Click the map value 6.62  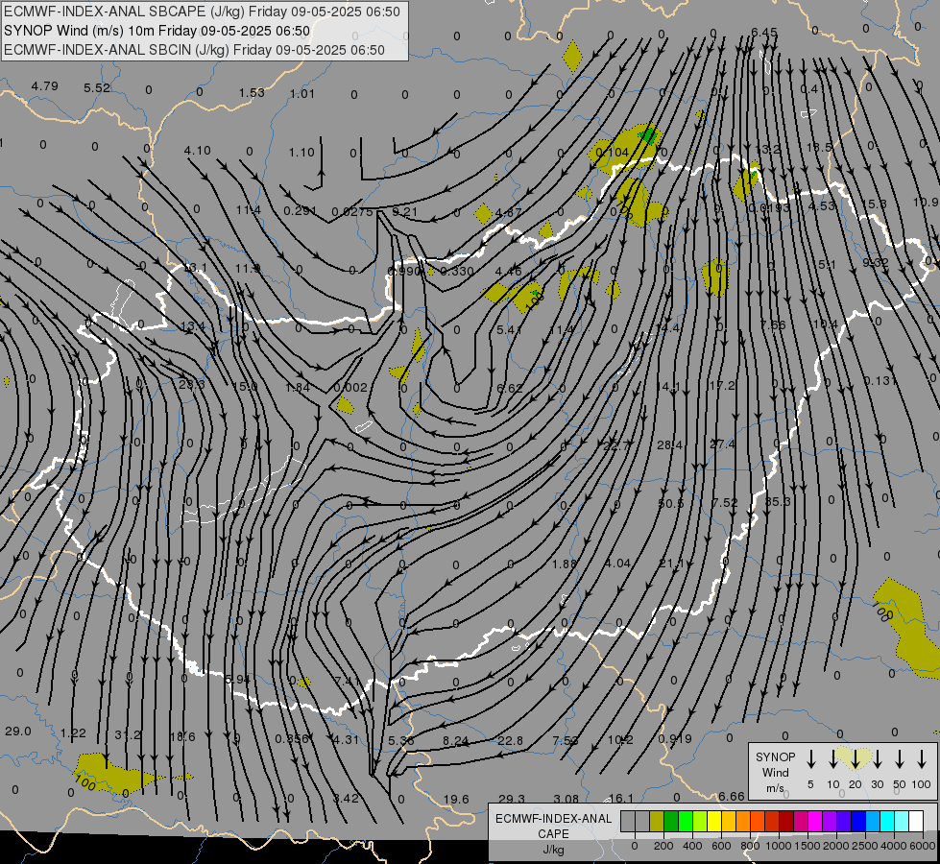[x=510, y=388]
